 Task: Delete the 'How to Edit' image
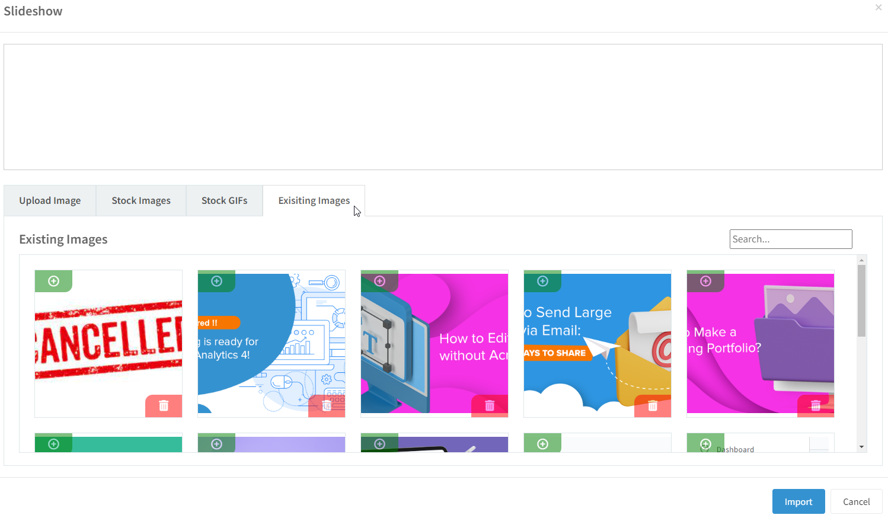pos(490,406)
